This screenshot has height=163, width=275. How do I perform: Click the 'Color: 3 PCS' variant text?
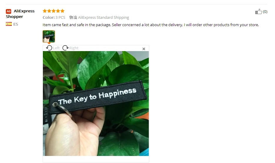coord(54,18)
